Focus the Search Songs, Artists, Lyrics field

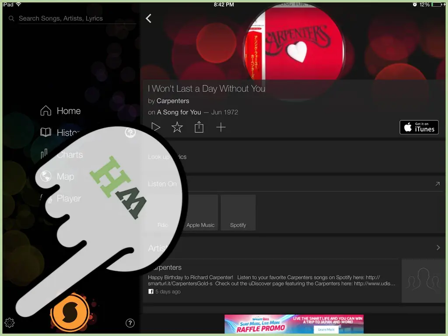click(77, 18)
